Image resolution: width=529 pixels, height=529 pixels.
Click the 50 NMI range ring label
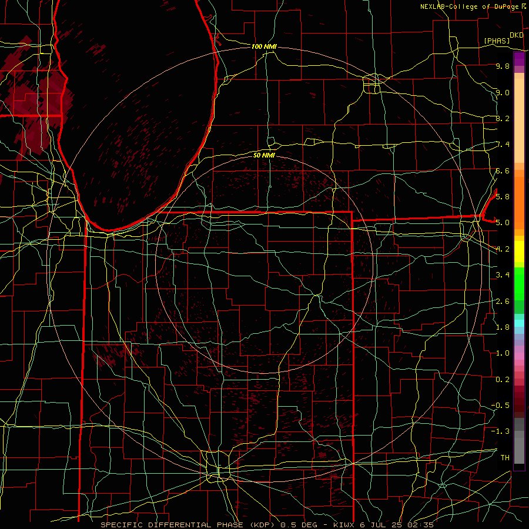point(264,155)
